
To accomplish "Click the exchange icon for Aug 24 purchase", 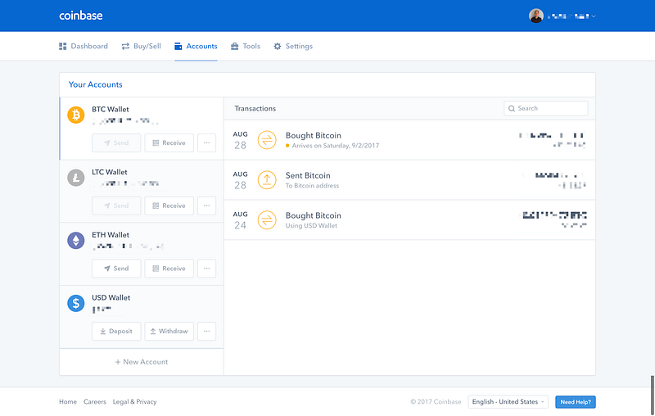I will point(267,220).
